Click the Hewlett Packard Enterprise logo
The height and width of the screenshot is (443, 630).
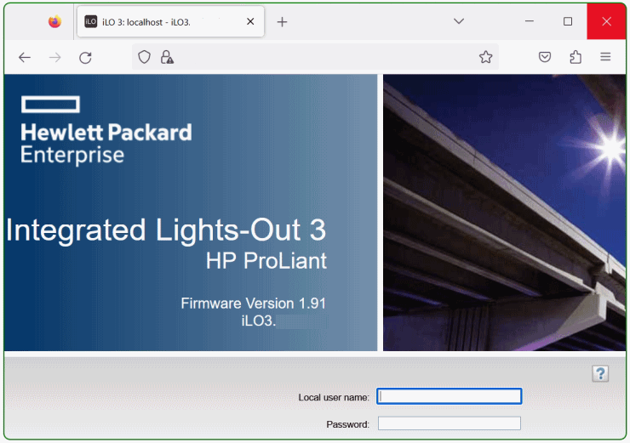106,130
